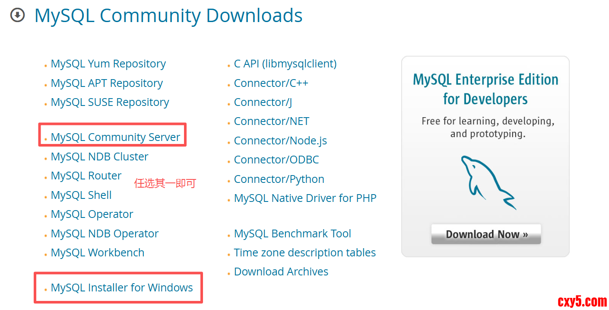Image resolution: width=609 pixels, height=310 pixels.
Task: Open the Download Archives link
Action: [x=281, y=272]
